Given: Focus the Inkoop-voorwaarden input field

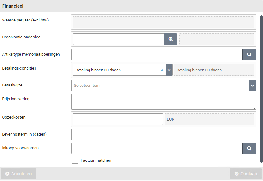Looking at the screenshot, I should click(157, 148).
